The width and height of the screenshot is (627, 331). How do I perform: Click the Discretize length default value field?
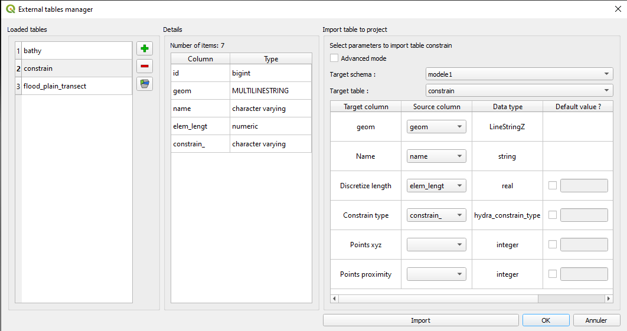point(584,185)
